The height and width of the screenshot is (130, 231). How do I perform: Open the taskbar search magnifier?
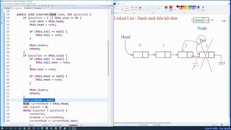pos(6,128)
